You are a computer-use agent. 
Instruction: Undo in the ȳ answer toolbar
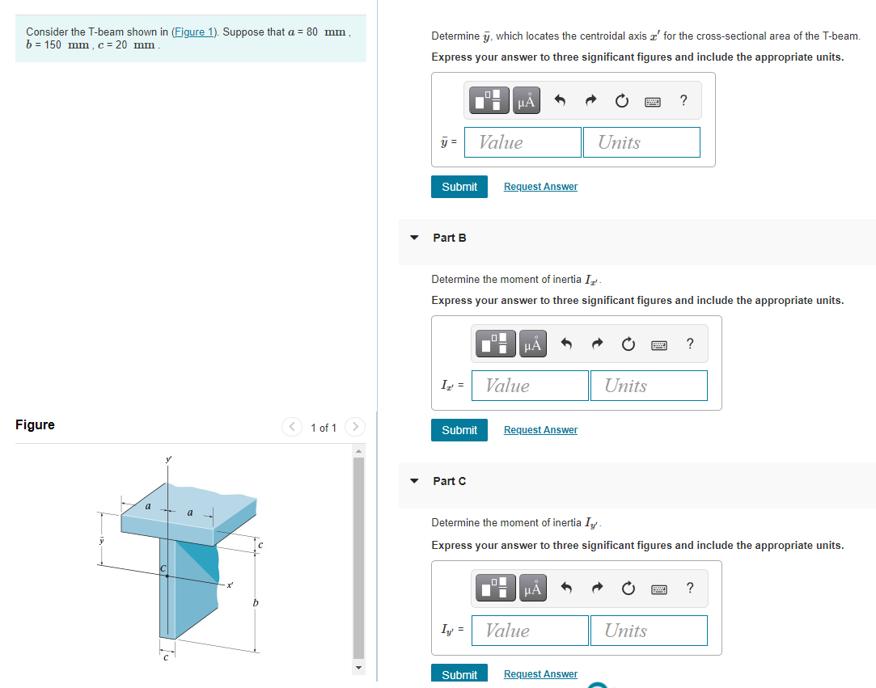click(560, 100)
